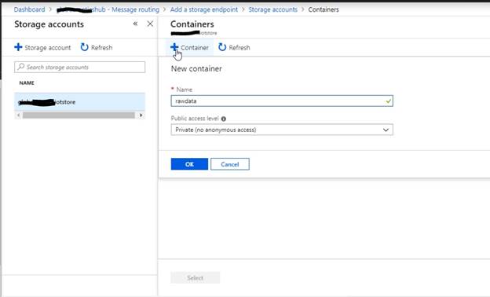Click the right arrow of horizontal scrollbar

coord(141,115)
